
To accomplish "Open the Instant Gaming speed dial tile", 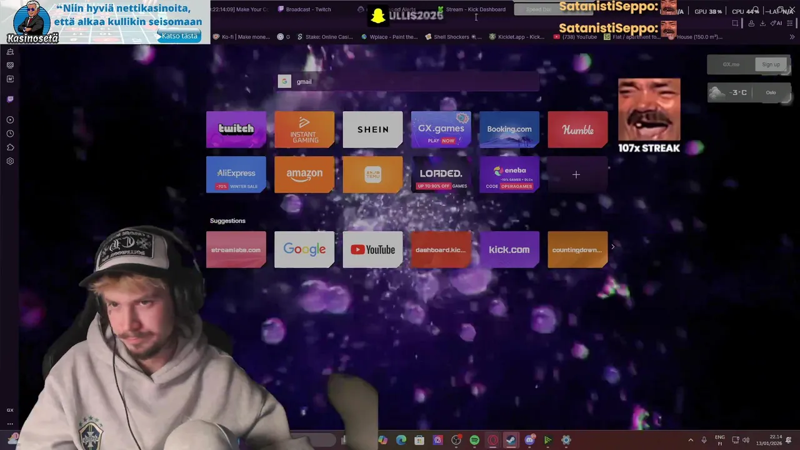I will tap(304, 129).
